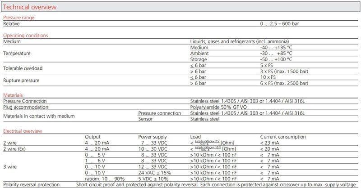Image resolution: width=361 pixels, height=188 pixels.
Task: Select the "Materials" section heading
Action: pos(13,95)
